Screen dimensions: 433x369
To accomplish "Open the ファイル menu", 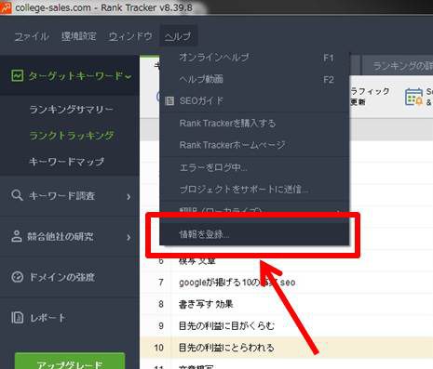I will coord(32,36).
